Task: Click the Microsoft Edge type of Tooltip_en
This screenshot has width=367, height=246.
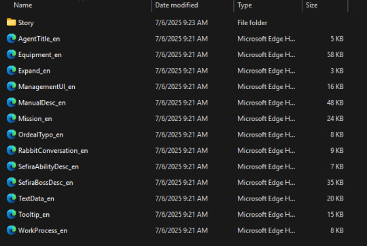Action: (266, 215)
